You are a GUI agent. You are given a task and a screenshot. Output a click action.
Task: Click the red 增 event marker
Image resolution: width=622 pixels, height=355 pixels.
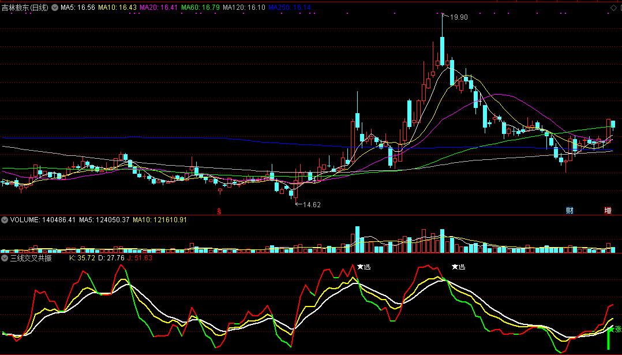tap(608, 211)
